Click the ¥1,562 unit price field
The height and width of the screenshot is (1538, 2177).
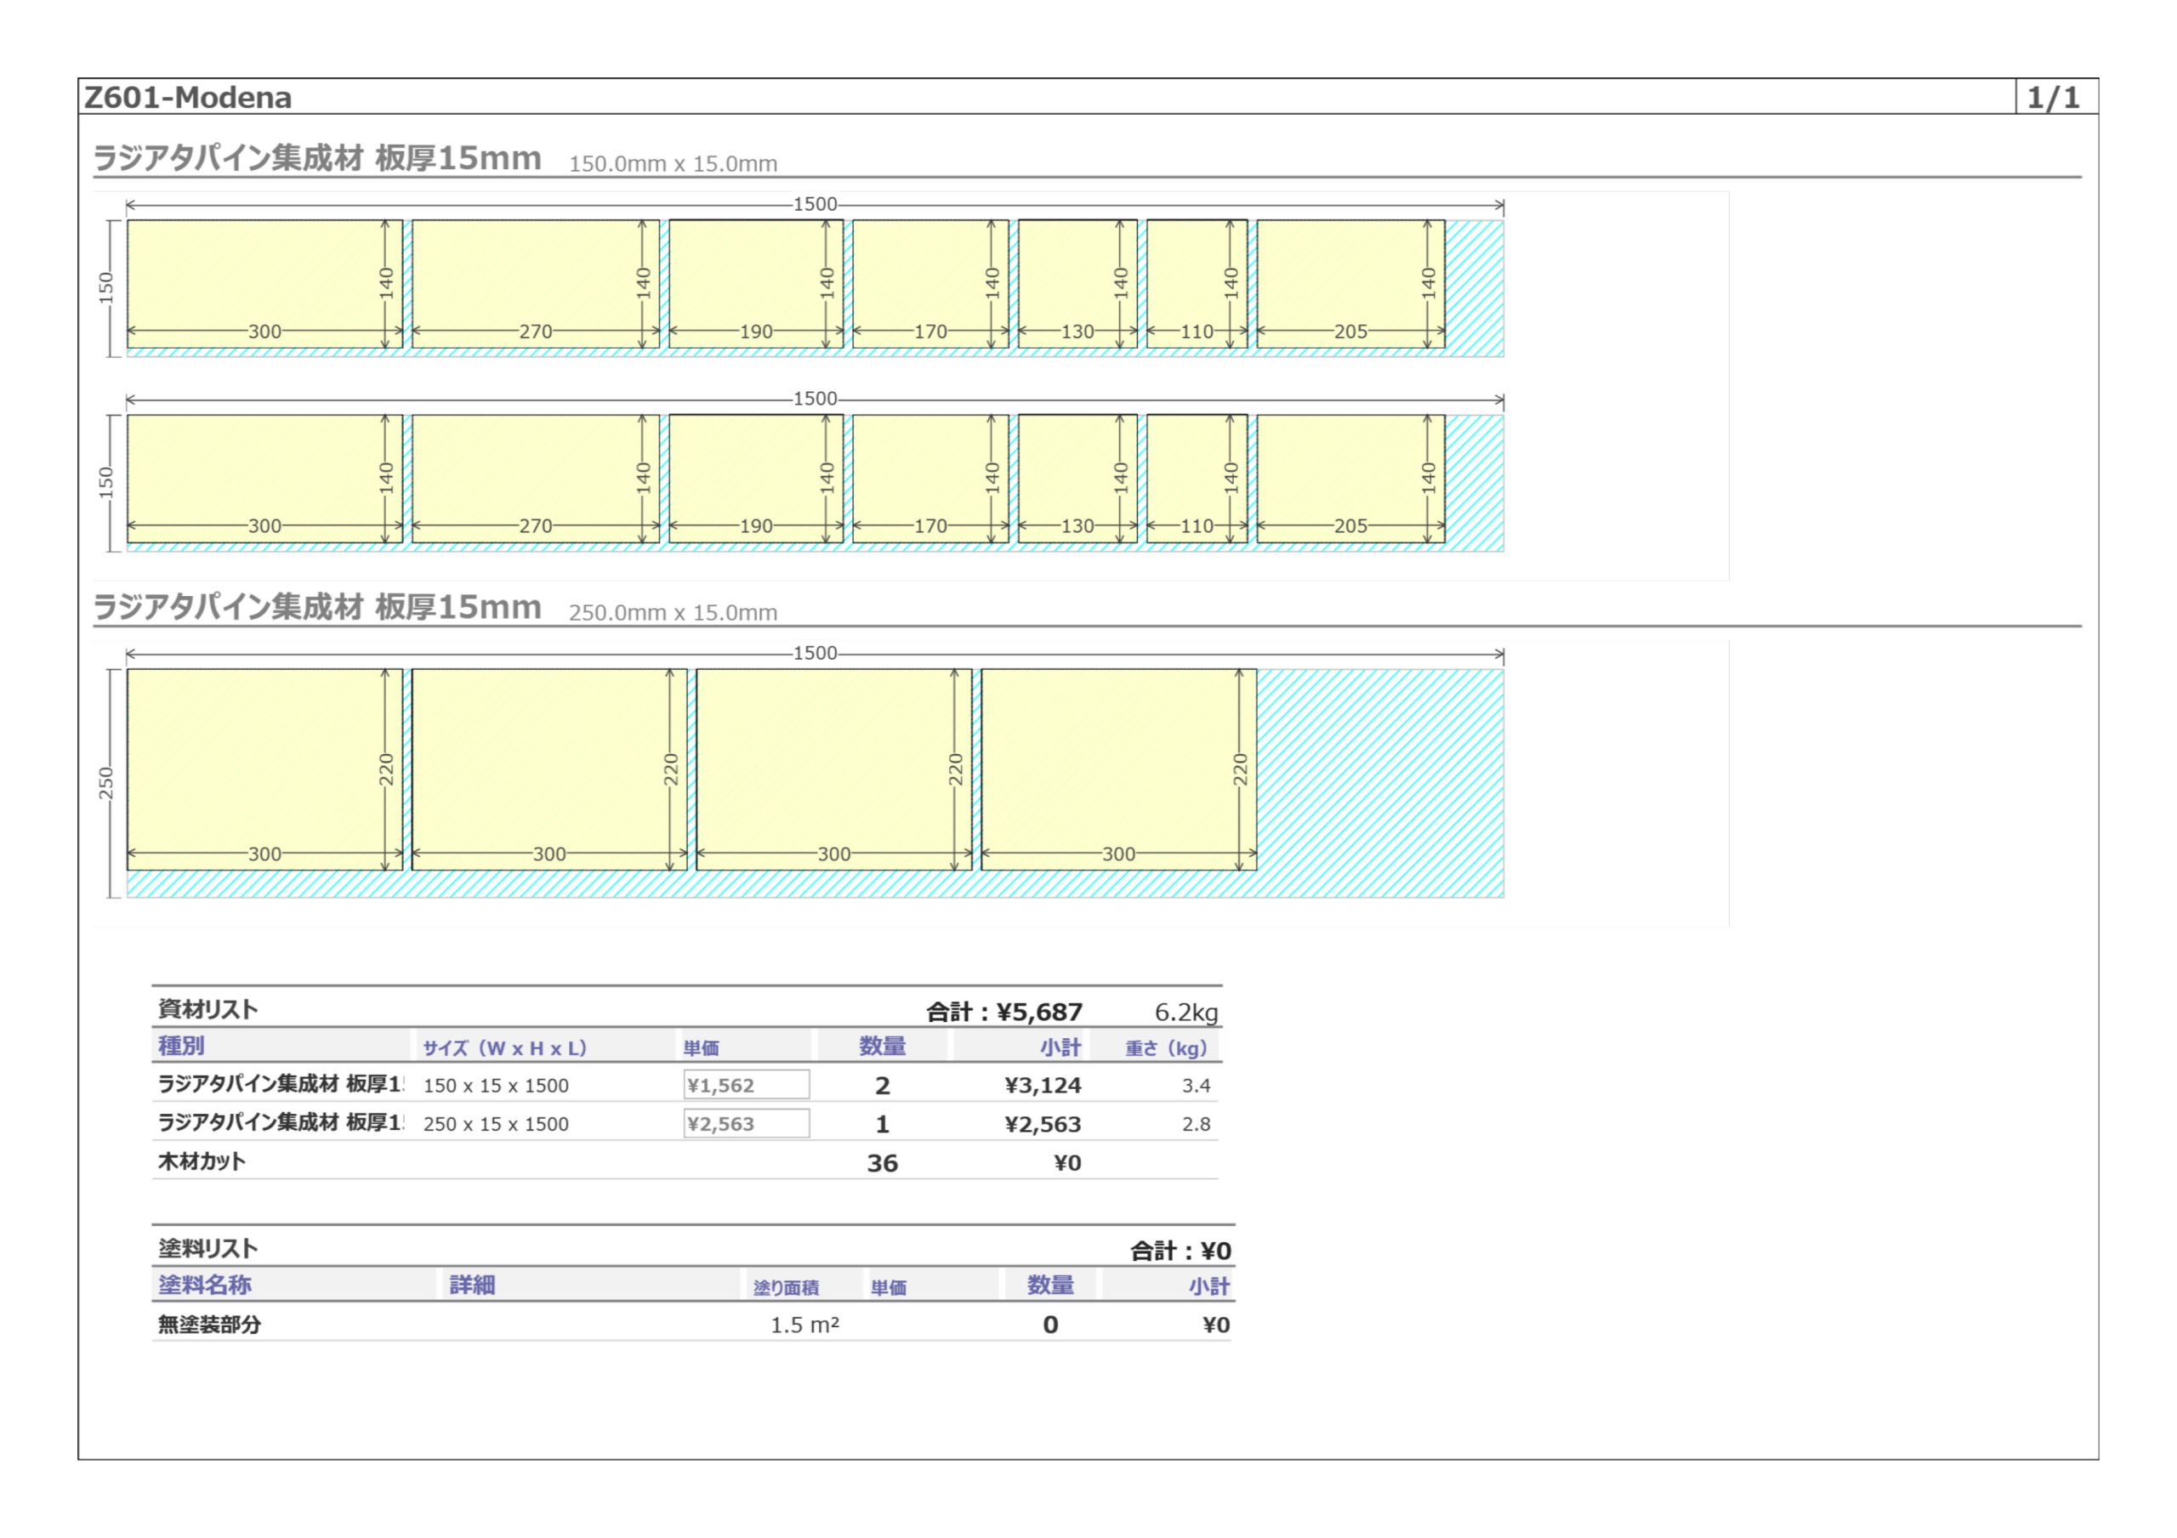tap(746, 1085)
